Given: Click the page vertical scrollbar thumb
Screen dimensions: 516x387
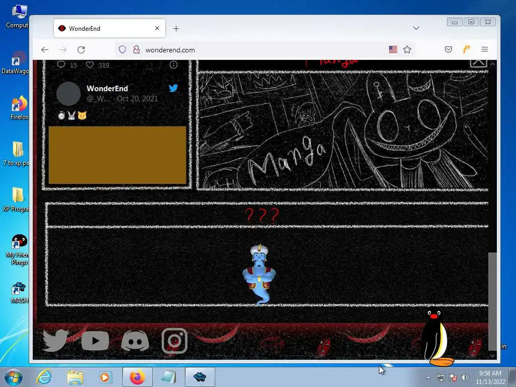Looking at the screenshot, I should [x=492, y=301].
